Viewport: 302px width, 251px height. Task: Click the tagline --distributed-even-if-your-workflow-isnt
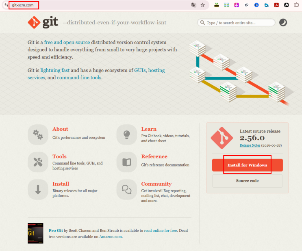[115, 22]
